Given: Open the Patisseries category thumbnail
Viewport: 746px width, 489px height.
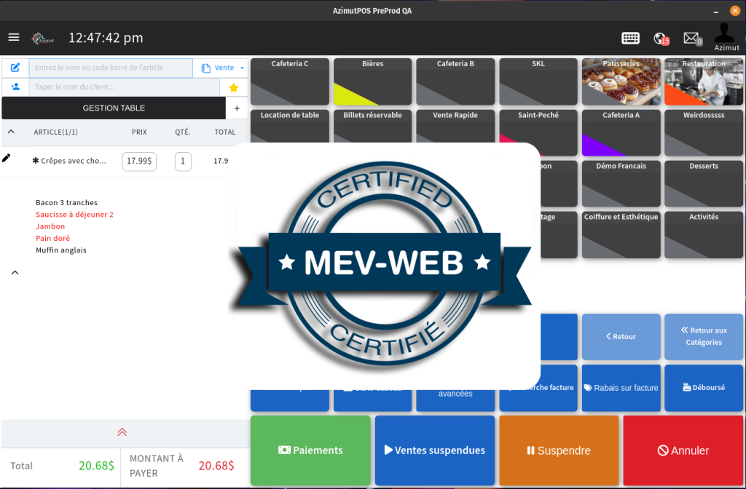Looking at the screenshot, I should tap(621, 81).
